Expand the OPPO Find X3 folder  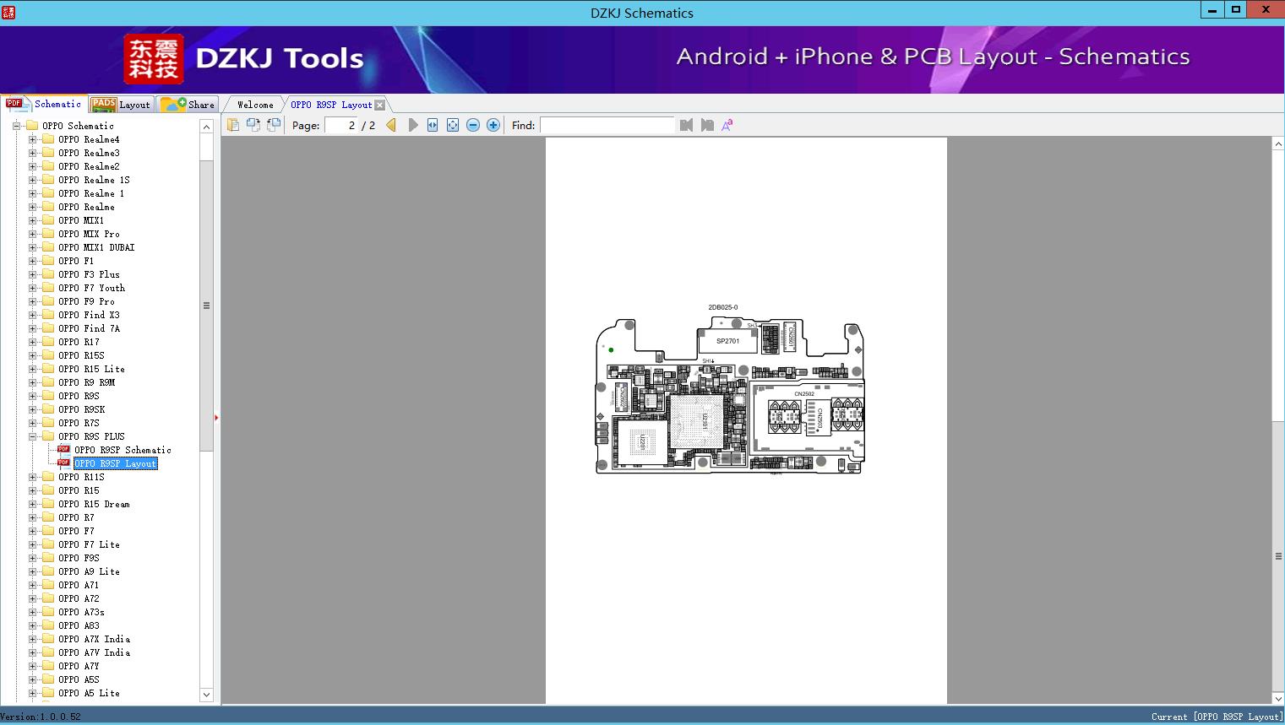click(33, 315)
